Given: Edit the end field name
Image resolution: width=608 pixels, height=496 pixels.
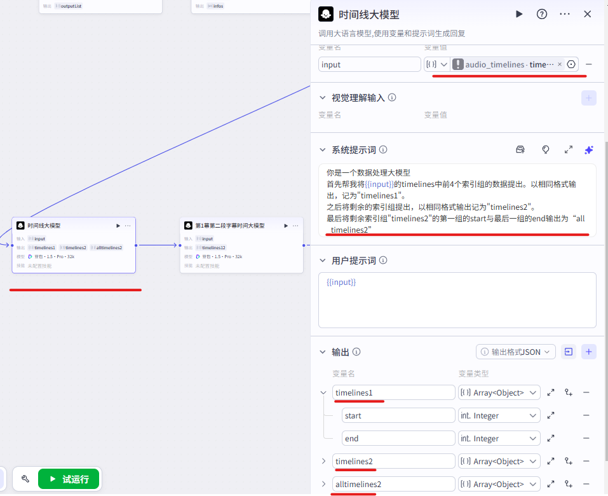Looking at the screenshot, I should [398, 439].
